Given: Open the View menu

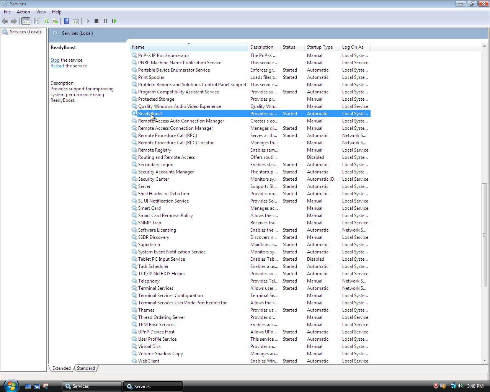Looking at the screenshot, I should [41, 12].
